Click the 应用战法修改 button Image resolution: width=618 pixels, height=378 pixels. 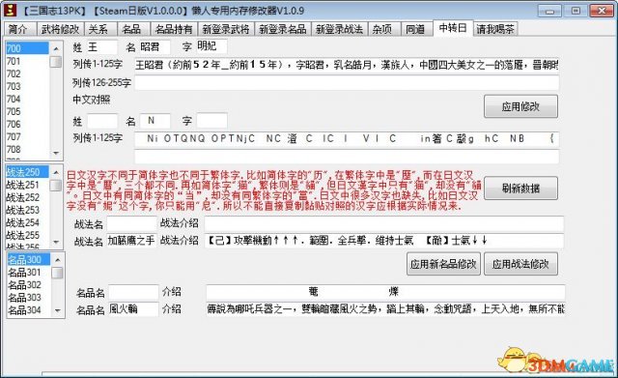520,264
